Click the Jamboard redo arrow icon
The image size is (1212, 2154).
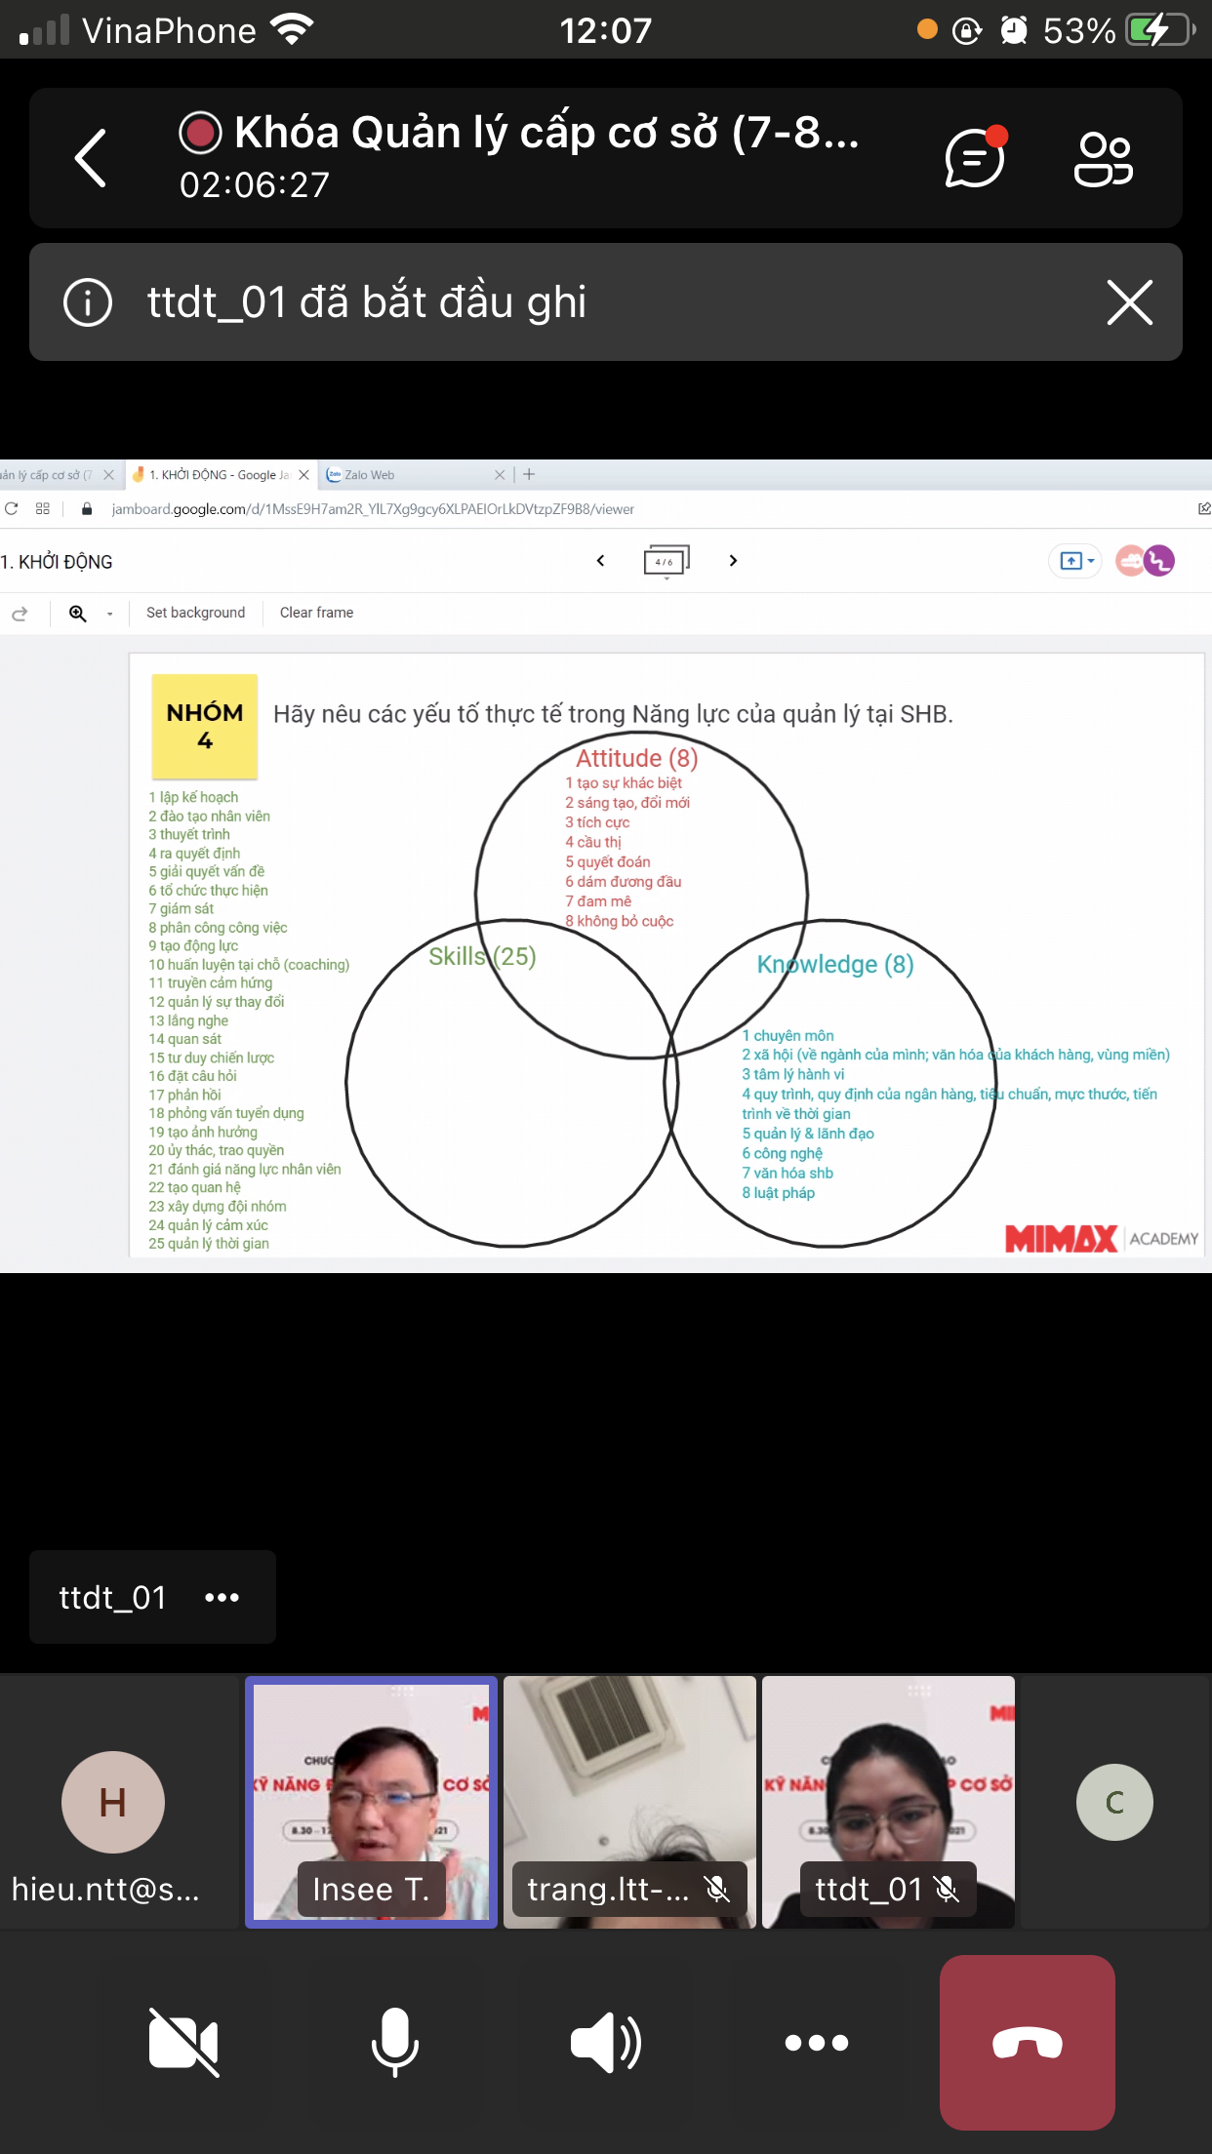tap(20, 614)
